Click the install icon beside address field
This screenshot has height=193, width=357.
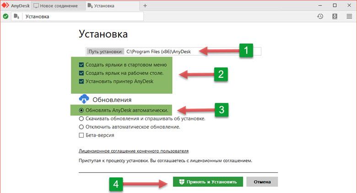tap(16, 16)
